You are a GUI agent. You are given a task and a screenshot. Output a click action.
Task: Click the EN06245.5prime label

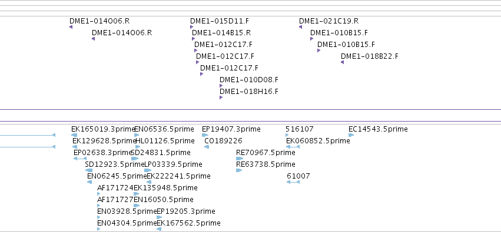[117, 176]
